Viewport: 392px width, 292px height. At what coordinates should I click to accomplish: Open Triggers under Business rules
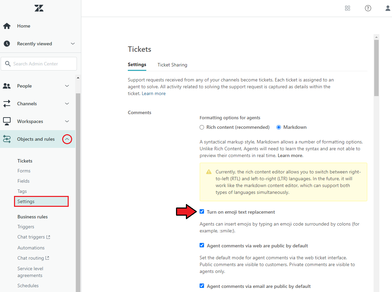26,227
